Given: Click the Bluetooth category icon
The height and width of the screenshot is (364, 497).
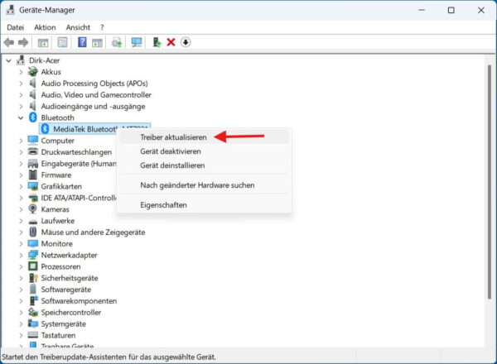Looking at the screenshot, I should click(32, 117).
